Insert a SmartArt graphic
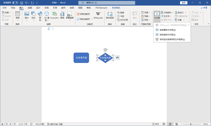 [54, 15]
